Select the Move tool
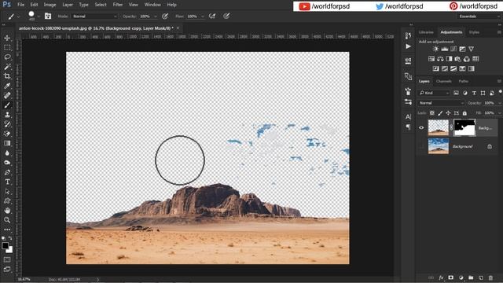The image size is (503, 283). (x=7, y=38)
